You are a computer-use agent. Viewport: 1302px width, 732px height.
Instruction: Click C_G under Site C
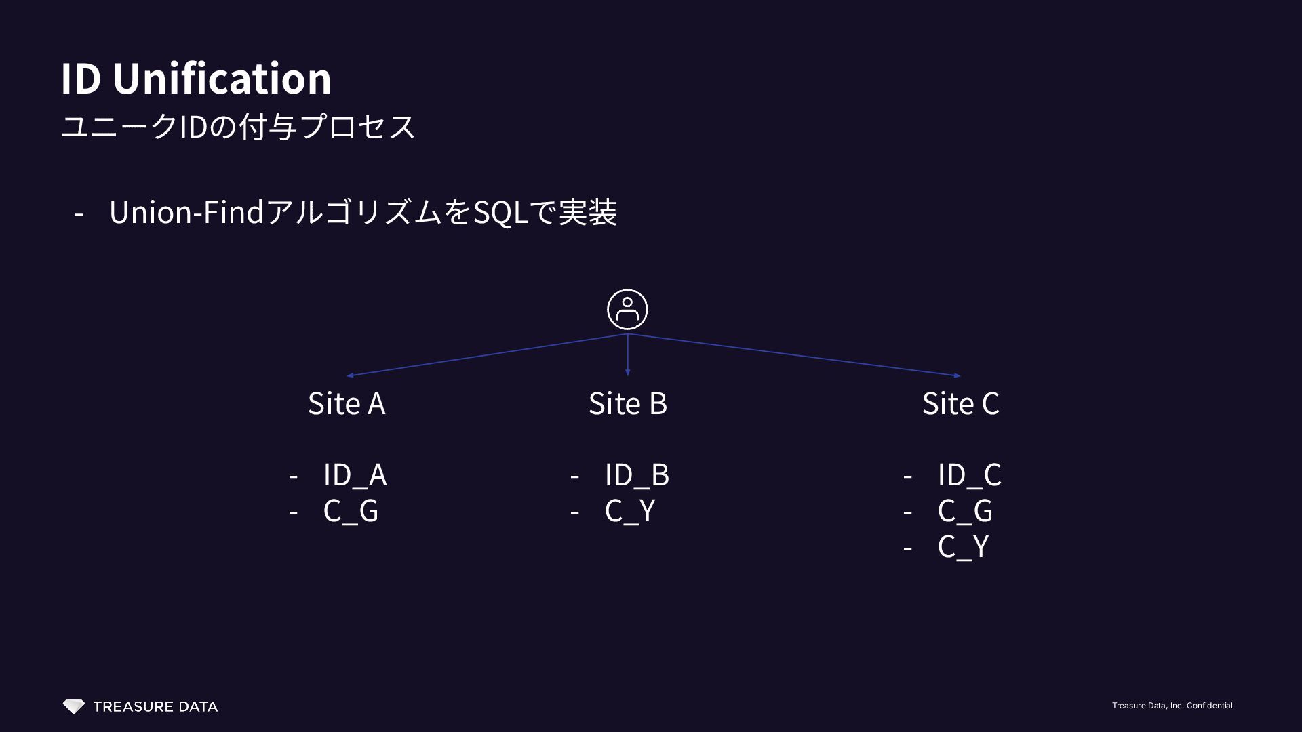tap(965, 510)
